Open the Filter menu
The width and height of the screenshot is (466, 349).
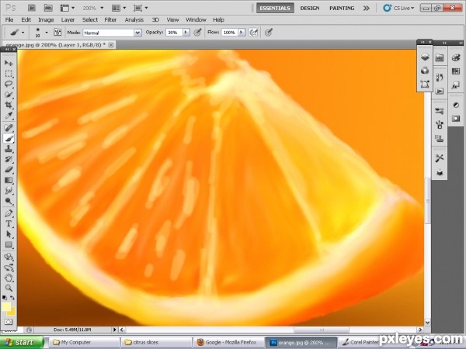[x=110, y=19]
